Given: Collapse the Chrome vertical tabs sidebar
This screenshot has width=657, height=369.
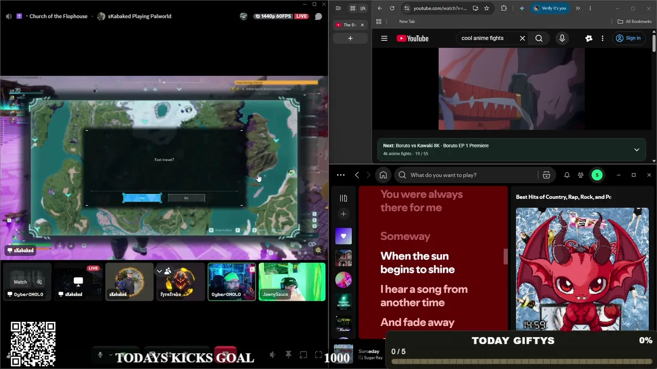Looking at the screenshot, I should click(338, 8).
